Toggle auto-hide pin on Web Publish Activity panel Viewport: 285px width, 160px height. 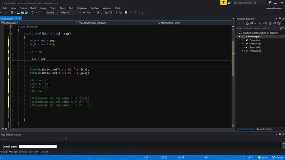[x=280, y=134]
